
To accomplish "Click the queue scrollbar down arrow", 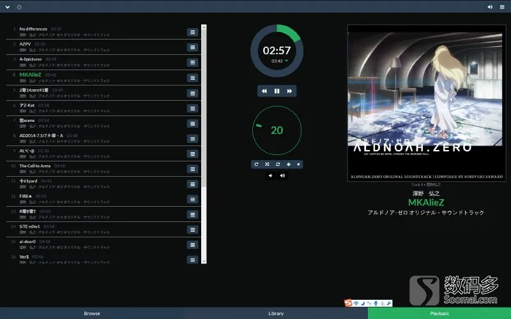I will 204,261.
